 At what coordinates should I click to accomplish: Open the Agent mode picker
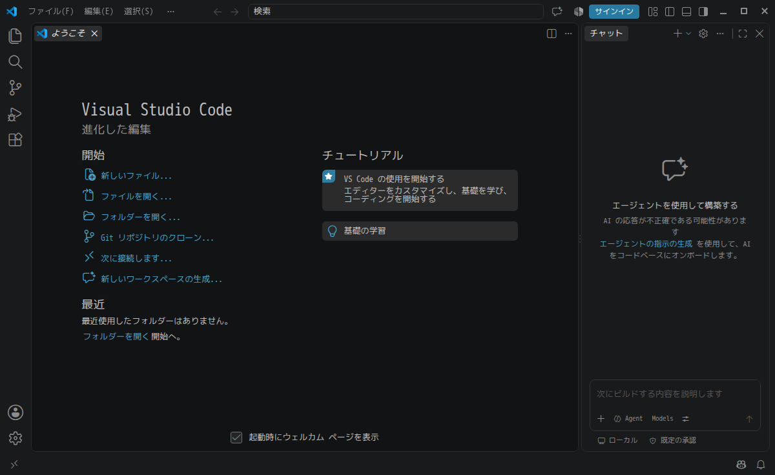[628, 418]
